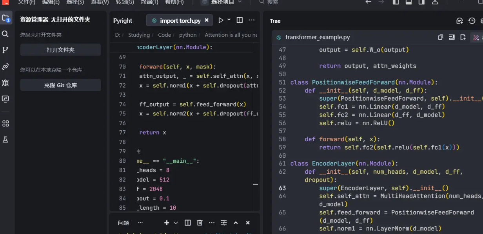Open the Edit (编辑) menu
This screenshot has width=483, height=234.
point(51,2)
